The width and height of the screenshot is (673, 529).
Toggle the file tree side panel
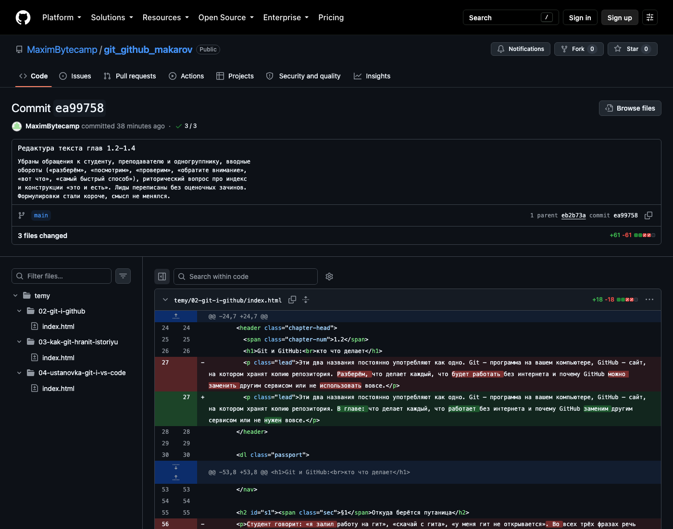pyautogui.click(x=162, y=277)
